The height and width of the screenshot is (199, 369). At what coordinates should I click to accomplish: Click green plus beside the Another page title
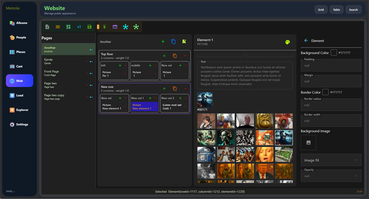pos(163,41)
